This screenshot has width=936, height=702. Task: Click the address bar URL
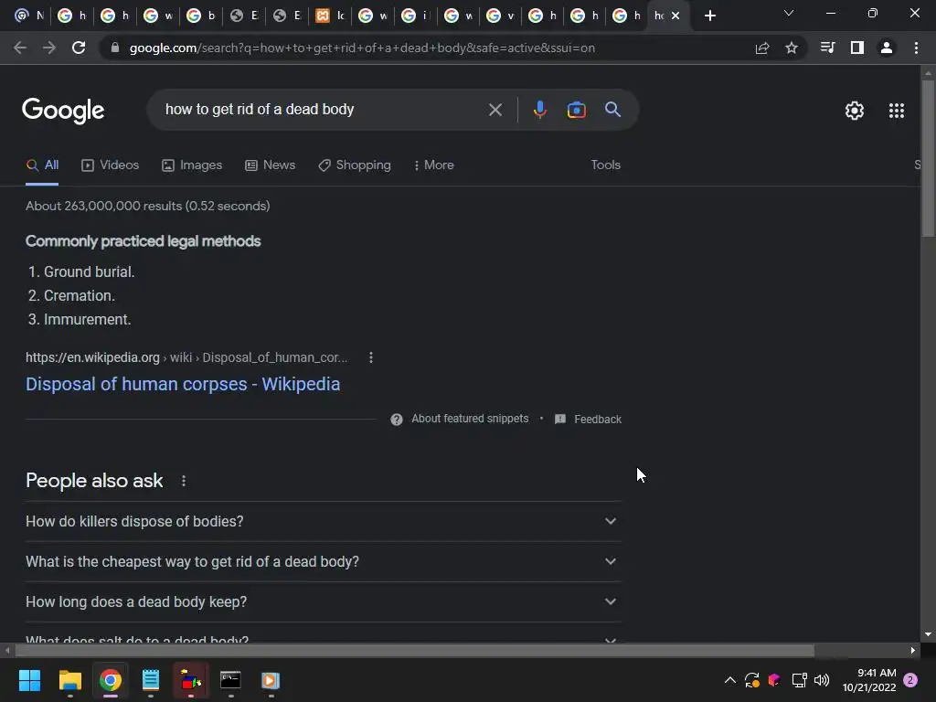(362, 48)
